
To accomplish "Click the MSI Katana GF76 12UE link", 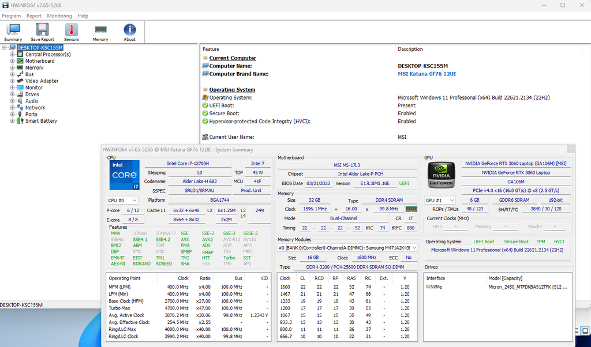I will click(x=427, y=74).
